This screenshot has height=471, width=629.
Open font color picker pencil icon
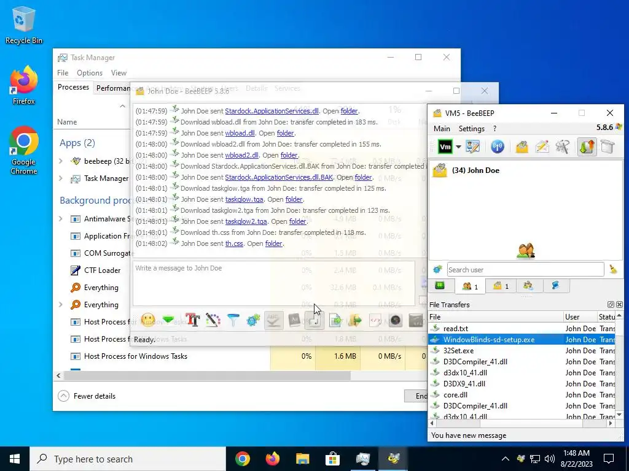pyautogui.click(x=213, y=320)
